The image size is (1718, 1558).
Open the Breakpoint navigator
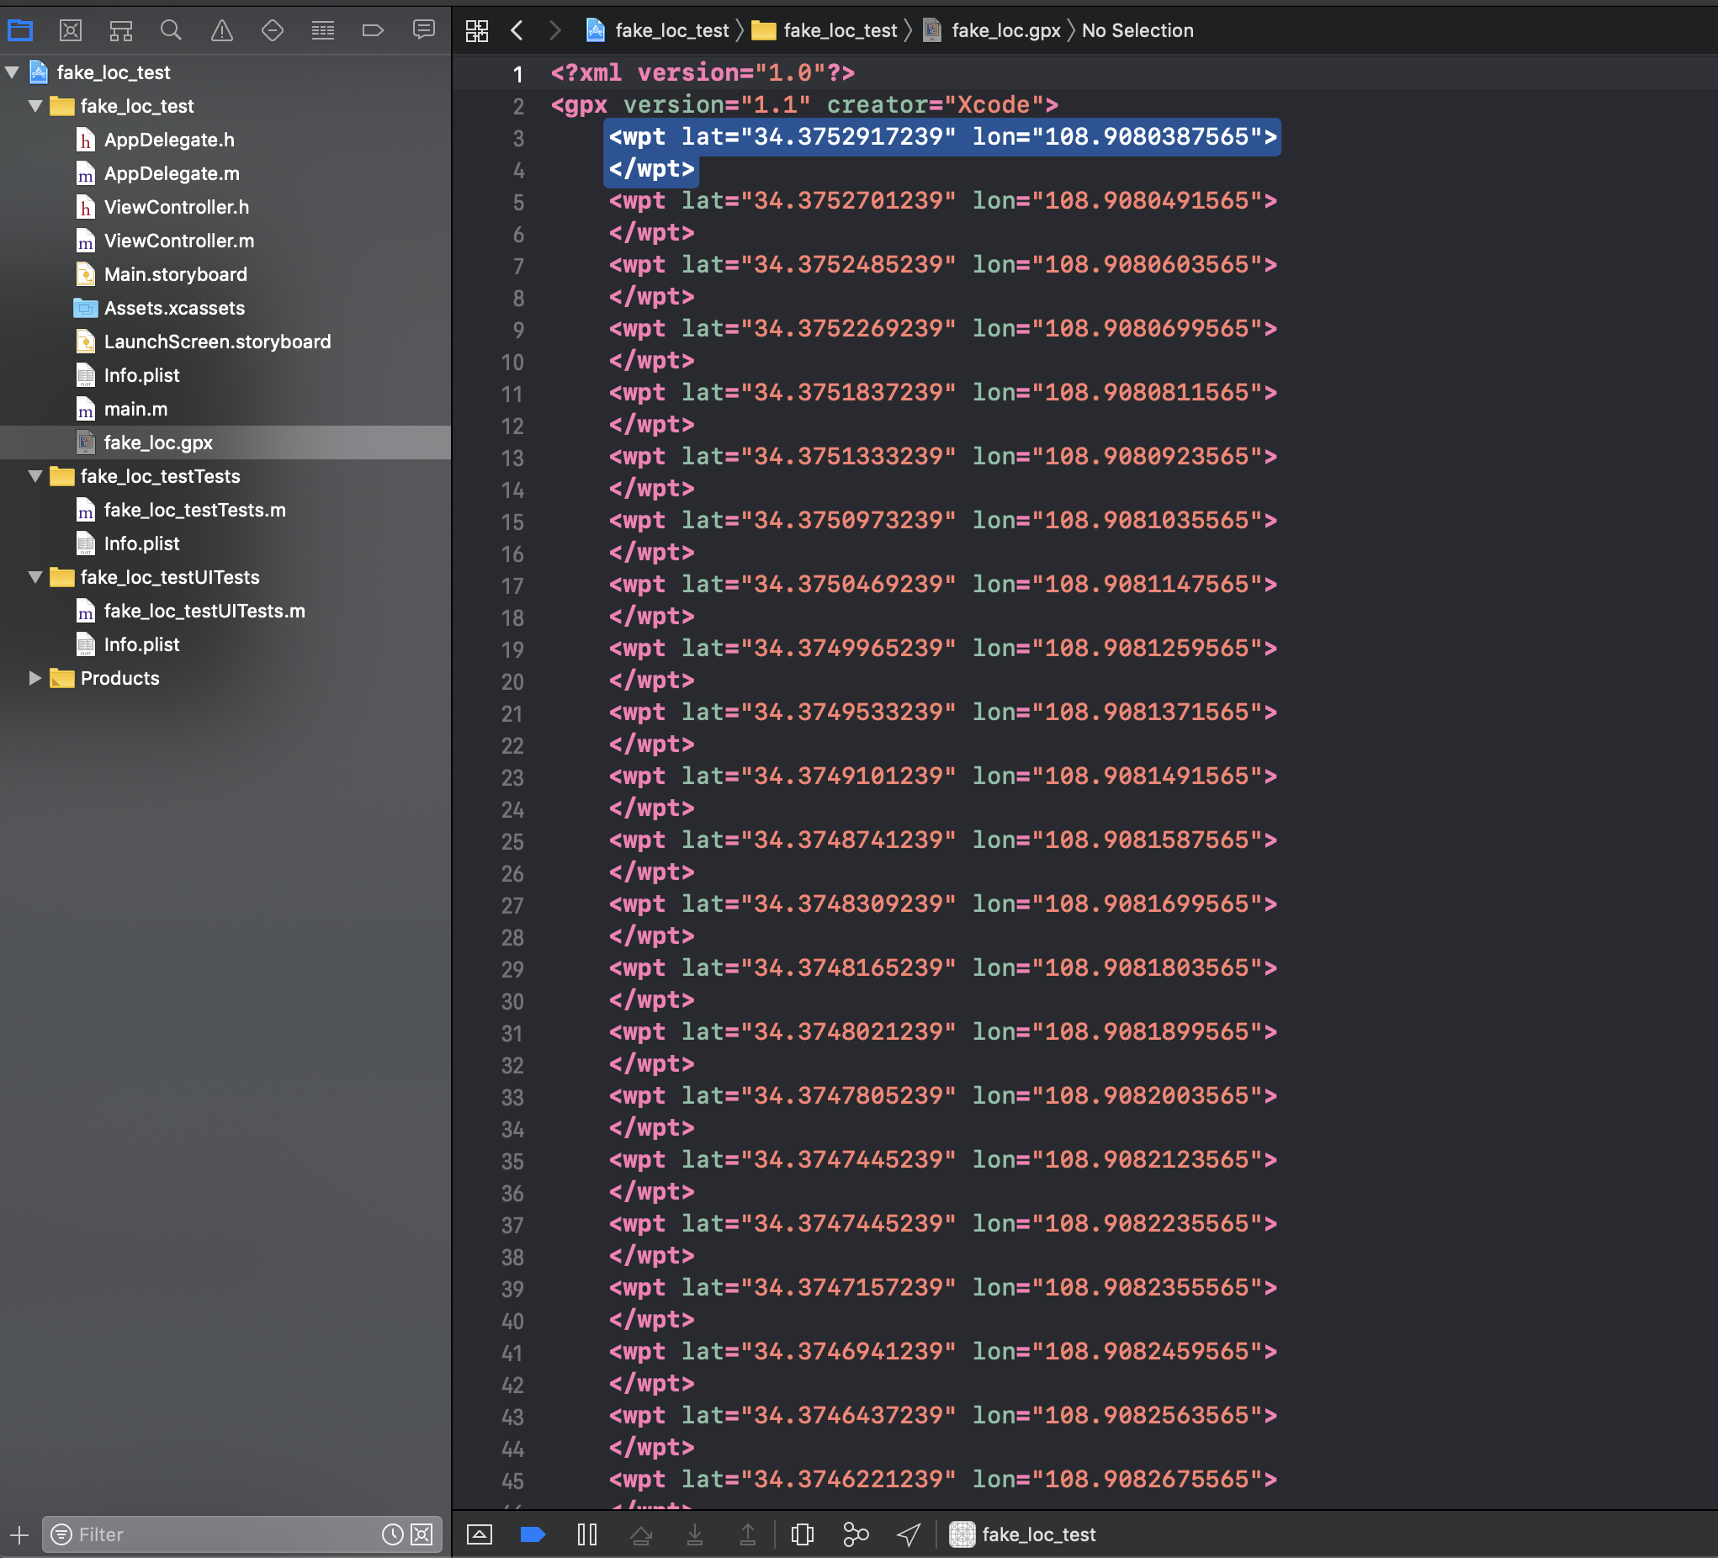(x=373, y=30)
